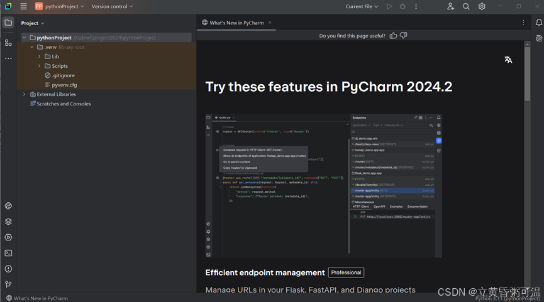The height and width of the screenshot is (302, 544).
Task: Open IDE settings gear
Action: point(482,6)
